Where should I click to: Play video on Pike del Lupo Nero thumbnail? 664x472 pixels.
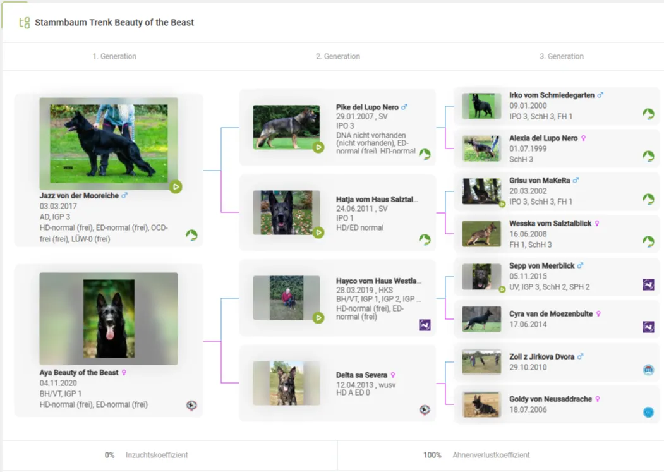click(x=318, y=147)
